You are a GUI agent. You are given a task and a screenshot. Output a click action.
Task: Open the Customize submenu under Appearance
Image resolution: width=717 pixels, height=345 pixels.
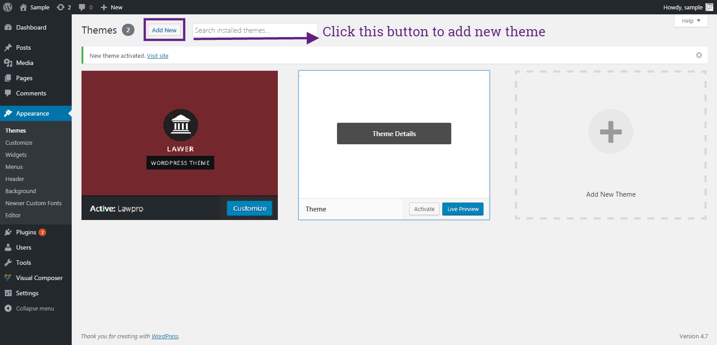coord(19,142)
